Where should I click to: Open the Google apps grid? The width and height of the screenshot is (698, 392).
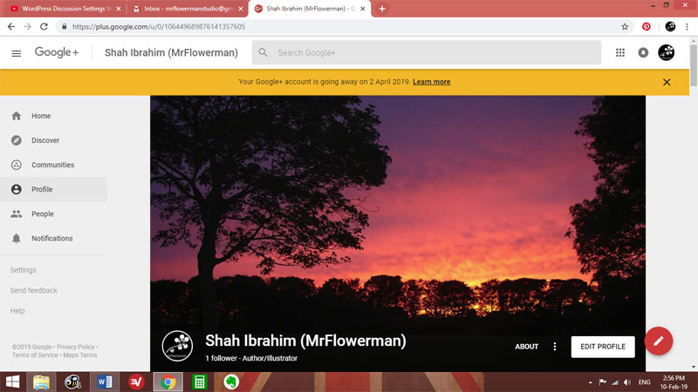click(620, 52)
